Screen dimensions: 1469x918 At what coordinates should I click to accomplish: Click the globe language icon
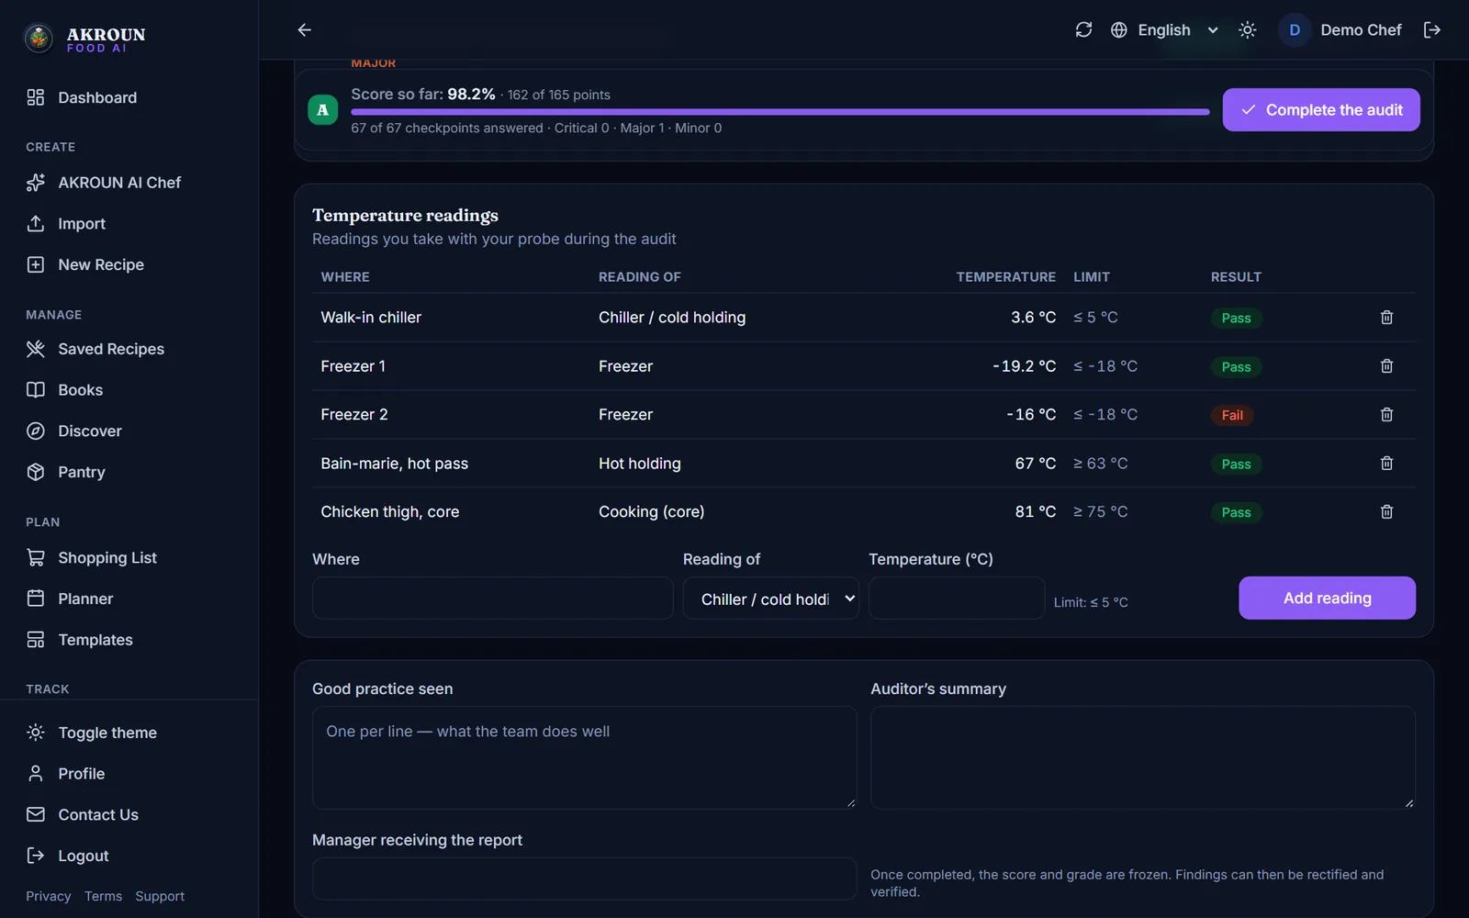(x=1118, y=30)
